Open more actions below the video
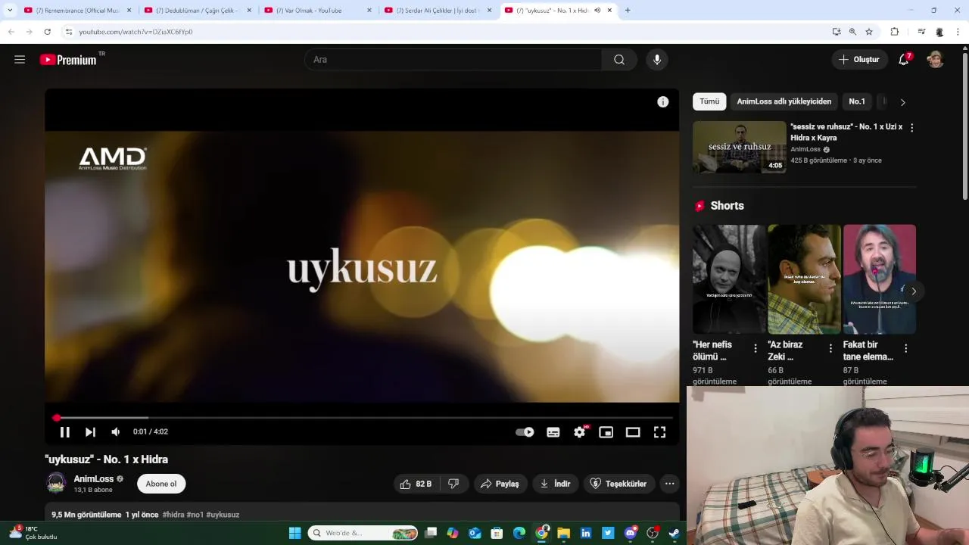 (669, 484)
